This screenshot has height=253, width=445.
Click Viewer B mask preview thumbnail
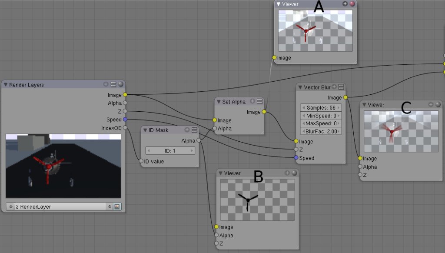257,200
